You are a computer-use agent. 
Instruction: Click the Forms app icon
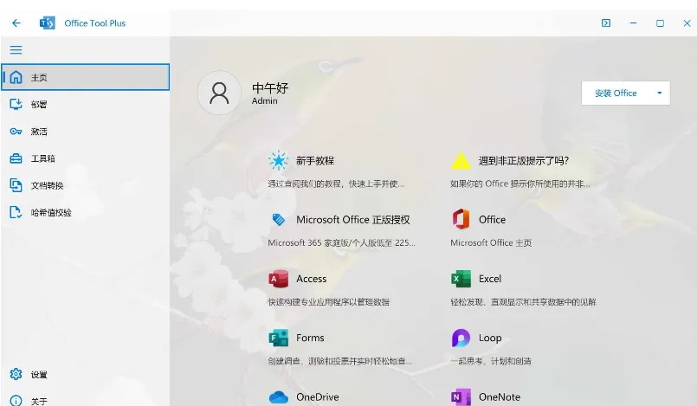point(279,338)
